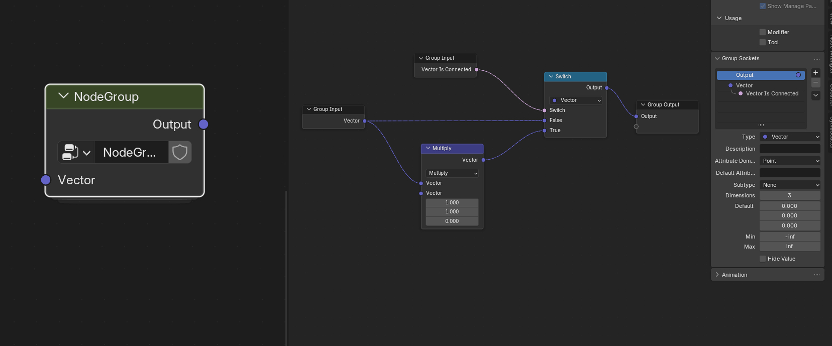The width and height of the screenshot is (832, 346).
Task: Click the Vector Is Connected output socket on Group Input node
Action: pyautogui.click(x=477, y=70)
